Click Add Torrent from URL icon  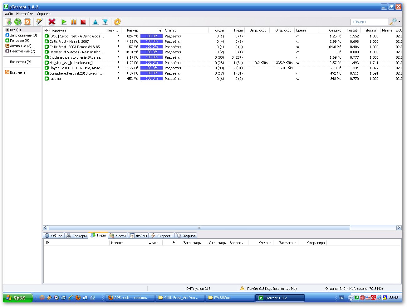pos(18,22)
